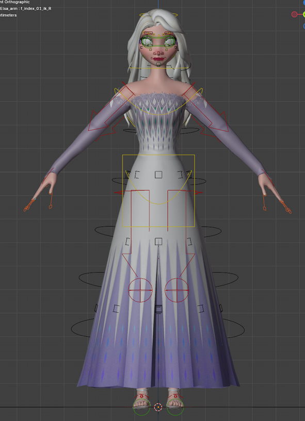Select the black center square hip-level skirt control
The width and height of the screenshot is (305, 421).
(x=158, y=175)
